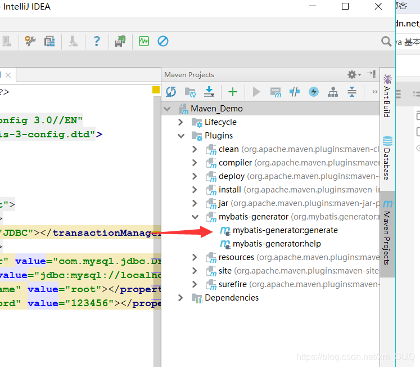Generate sources and update folders icon

point(191,92)
